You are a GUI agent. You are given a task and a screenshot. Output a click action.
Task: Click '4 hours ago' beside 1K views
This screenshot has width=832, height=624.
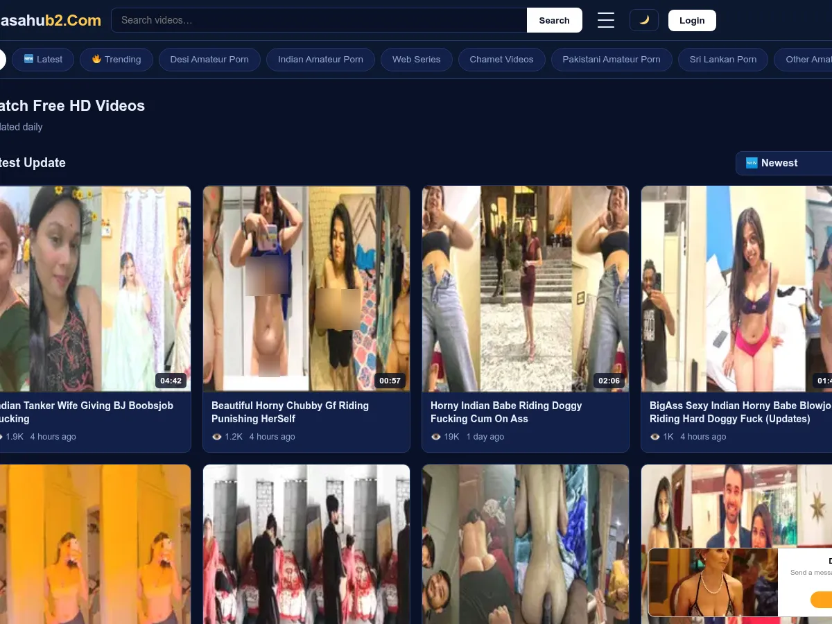click(703, 437)
